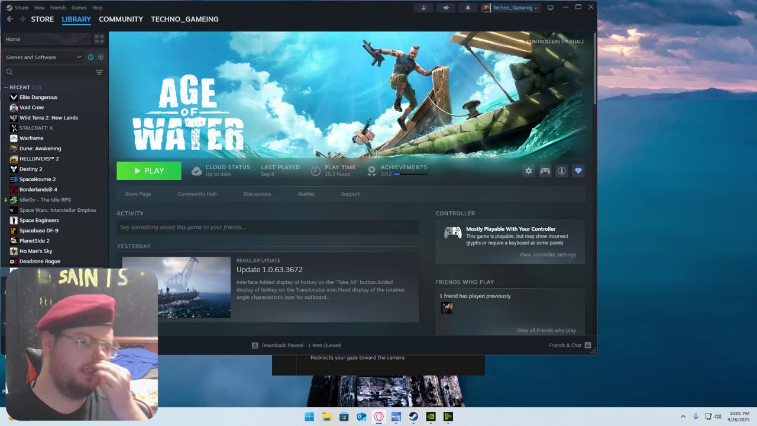Click the activity 'Say something' input field
The height and width of the screenshot is (426, 757).
click(268, 227)
